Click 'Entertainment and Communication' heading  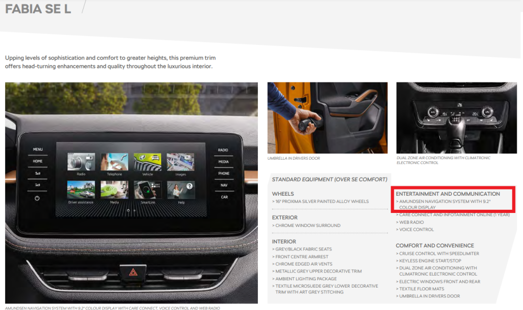[x=448, y=194]
